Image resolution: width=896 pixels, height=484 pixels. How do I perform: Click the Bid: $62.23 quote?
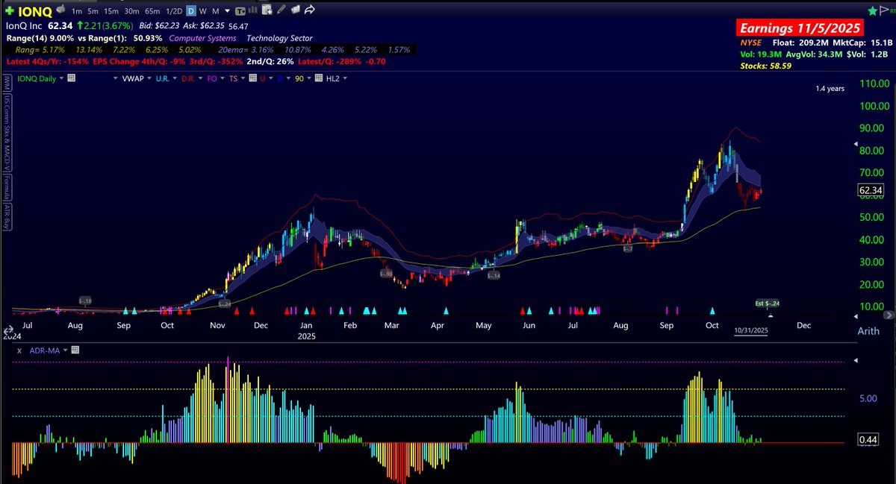159,26
